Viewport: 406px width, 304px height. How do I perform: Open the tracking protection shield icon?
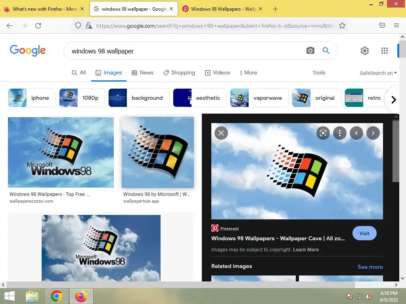click(78, 26)
